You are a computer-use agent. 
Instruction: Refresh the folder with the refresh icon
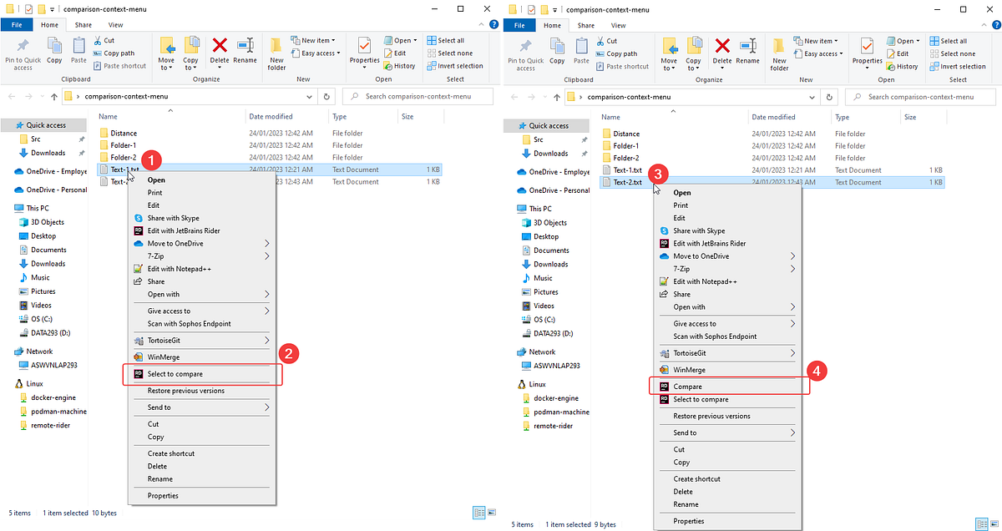(326, 96)
